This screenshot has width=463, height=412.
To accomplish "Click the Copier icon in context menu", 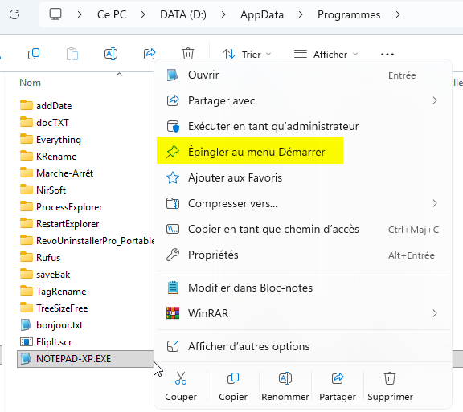I will tap(233, 378).
